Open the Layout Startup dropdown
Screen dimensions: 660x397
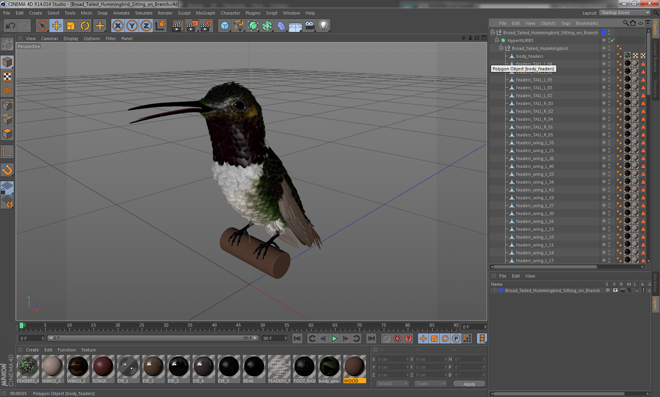pyautogui.click(x=625, y=13)
